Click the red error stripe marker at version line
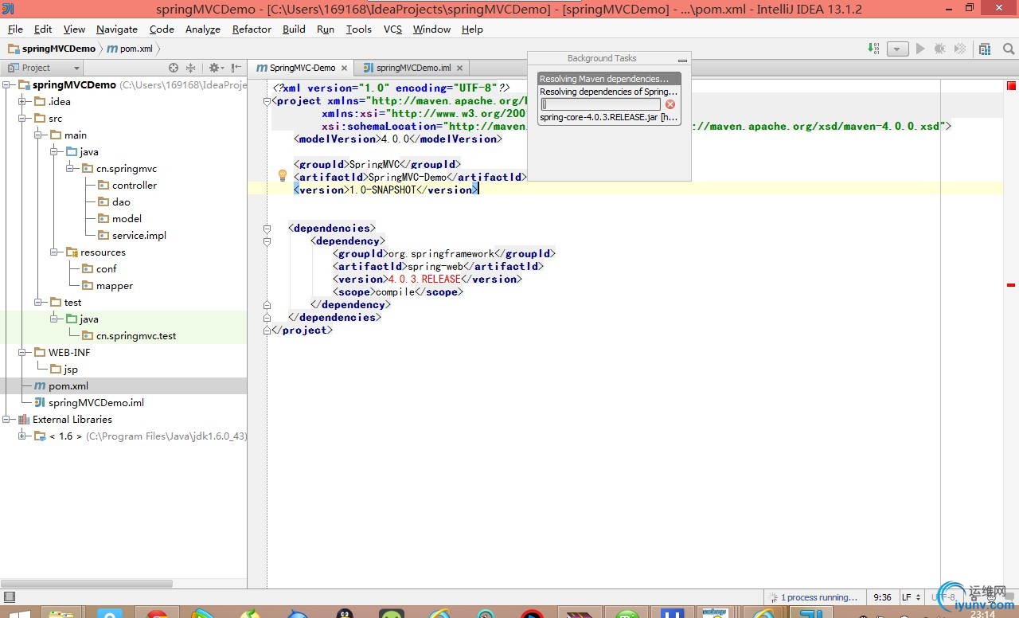The height and width of the screenshot is (618, 1019). coord(1011,284)
